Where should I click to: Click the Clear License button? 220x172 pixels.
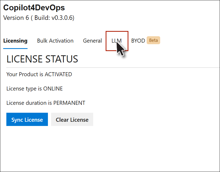(72, 120)
